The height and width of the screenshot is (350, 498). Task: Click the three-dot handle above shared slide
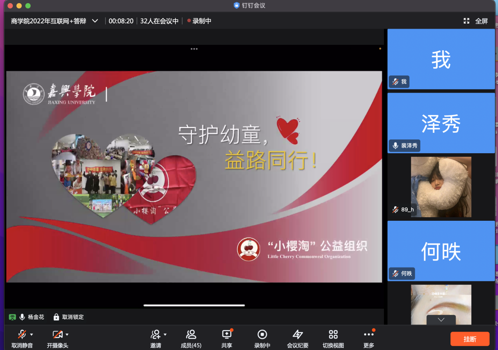[194, 49]
